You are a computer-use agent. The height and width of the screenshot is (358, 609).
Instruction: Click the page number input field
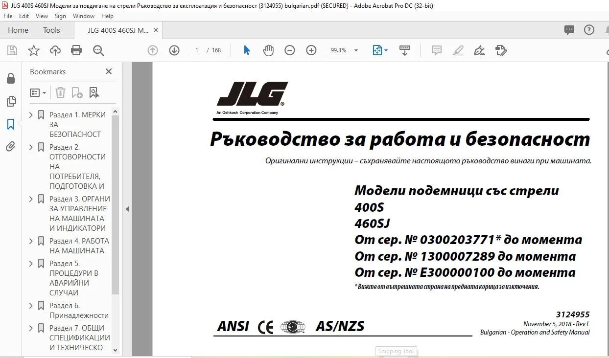pos(196,50)
